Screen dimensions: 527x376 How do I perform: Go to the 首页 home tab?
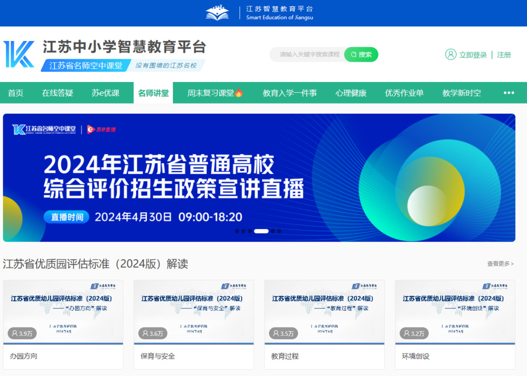click(x=16, y=93)
